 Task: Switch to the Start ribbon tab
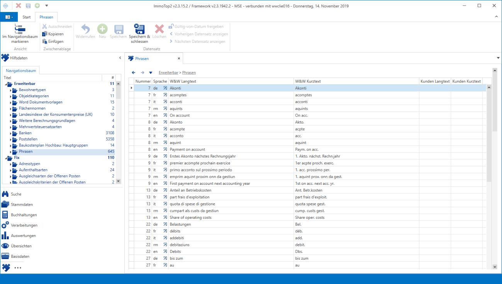[x=27, y=17]
